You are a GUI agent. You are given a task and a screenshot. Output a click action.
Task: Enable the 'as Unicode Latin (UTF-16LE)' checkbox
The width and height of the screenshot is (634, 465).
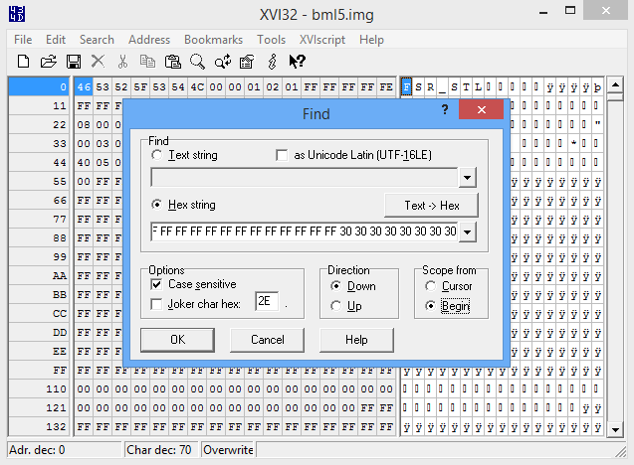coord(282,156)
